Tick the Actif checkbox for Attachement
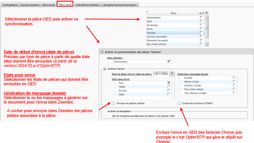Screen dimensions: 254x143 click(x=201, y=17)
